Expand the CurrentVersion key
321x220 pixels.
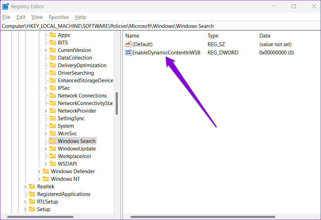click(46, 50)
